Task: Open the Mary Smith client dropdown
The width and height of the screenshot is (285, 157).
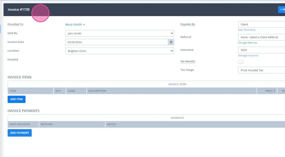Action: pos(75,24)
